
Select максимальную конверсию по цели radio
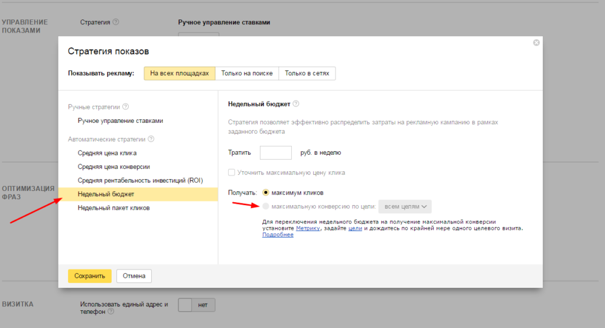[x=265, y=206]
